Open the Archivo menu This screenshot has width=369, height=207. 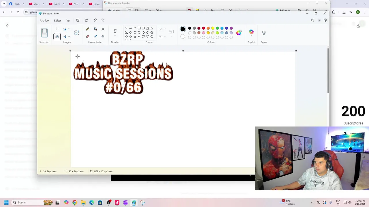click(x=44, y=20)
